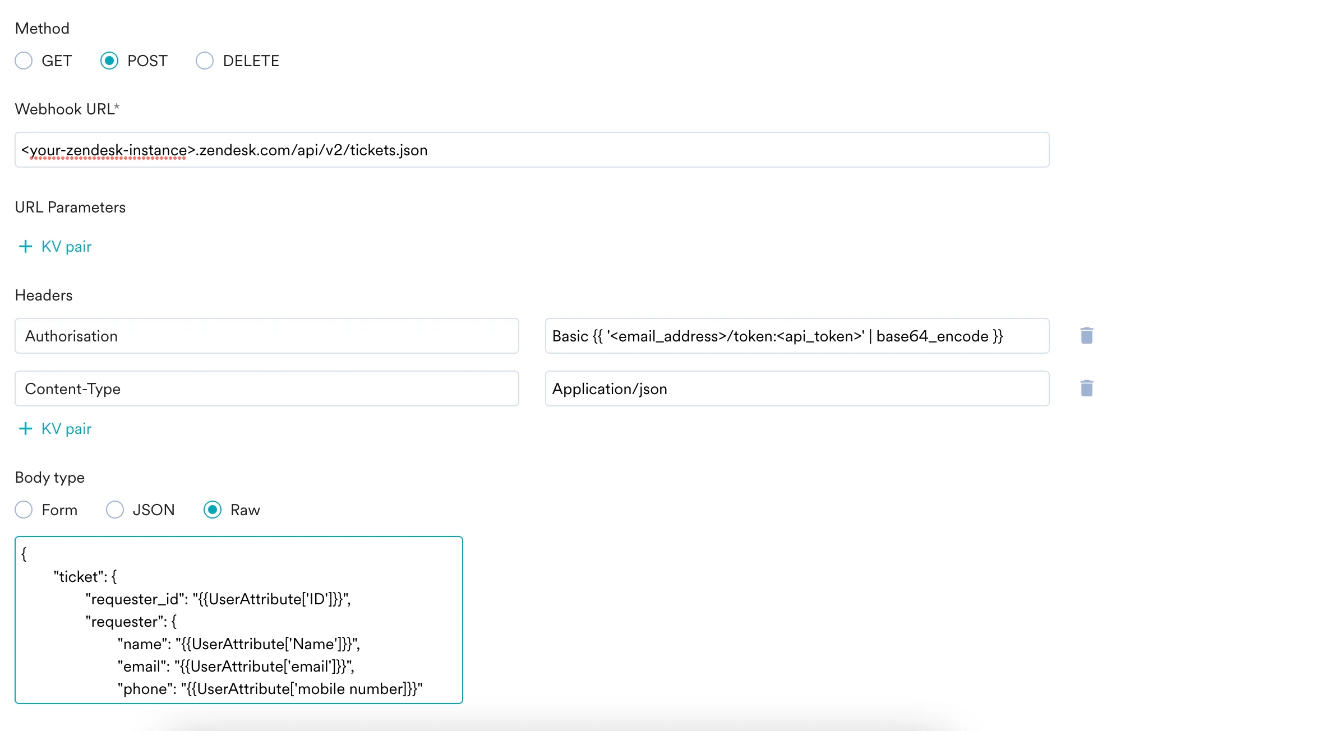Select the GET method radio button
Viewport: 1319px width, 731px height.
(x=24, y=61)
